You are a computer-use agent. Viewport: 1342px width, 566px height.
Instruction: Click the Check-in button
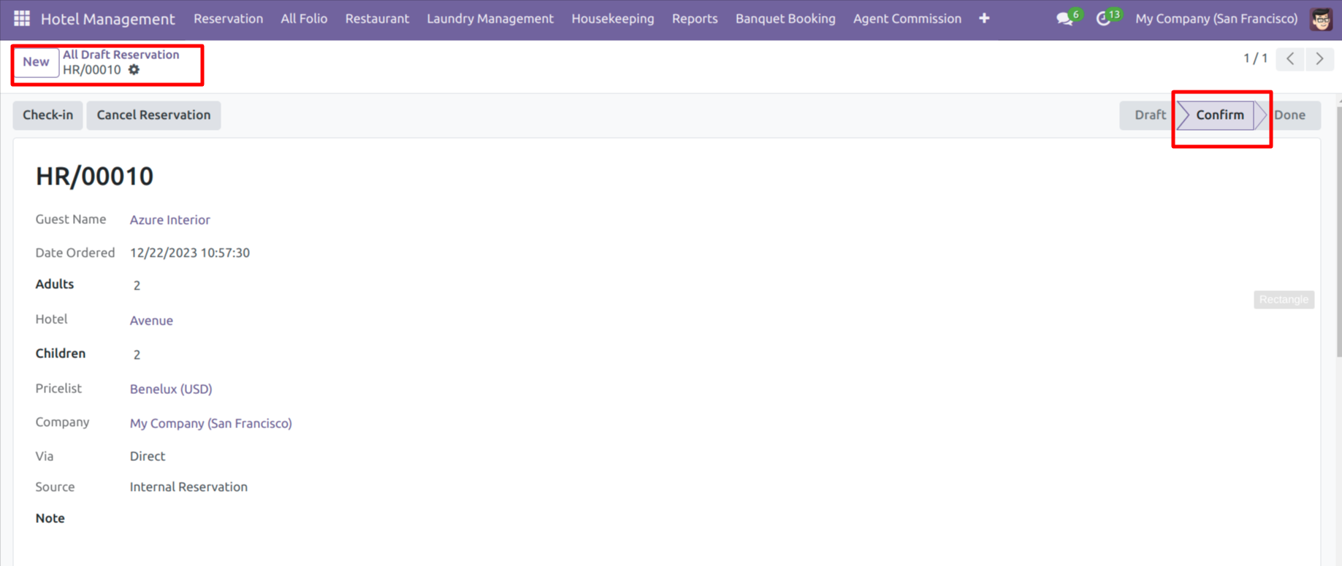[x=47, y=115]
